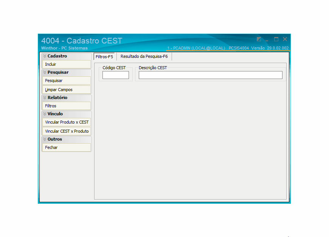Collapse the Outros section chevron
This screenshot has width=329, height=237.
[x=45, y=139]
